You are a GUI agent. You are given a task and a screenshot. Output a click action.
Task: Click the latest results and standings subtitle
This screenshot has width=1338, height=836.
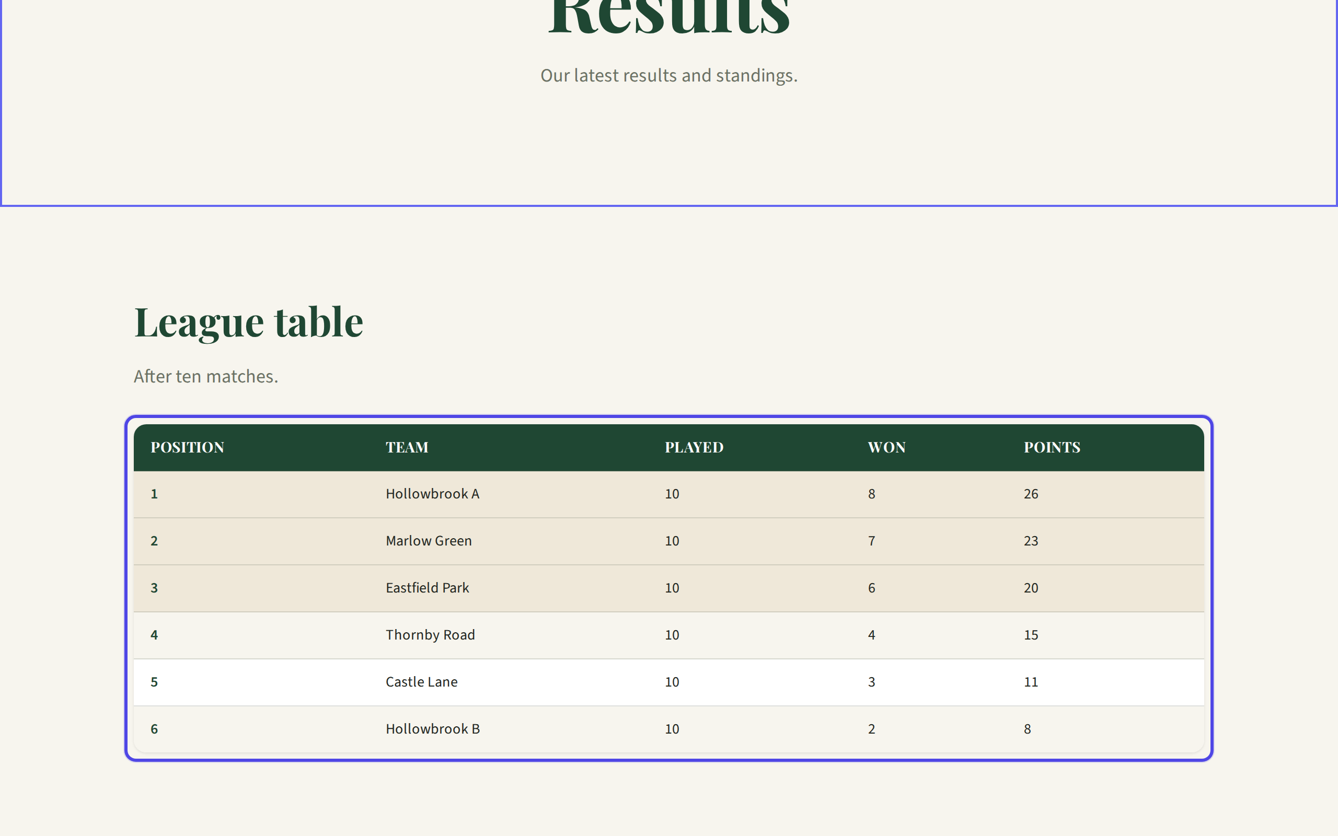click(669, 76)
